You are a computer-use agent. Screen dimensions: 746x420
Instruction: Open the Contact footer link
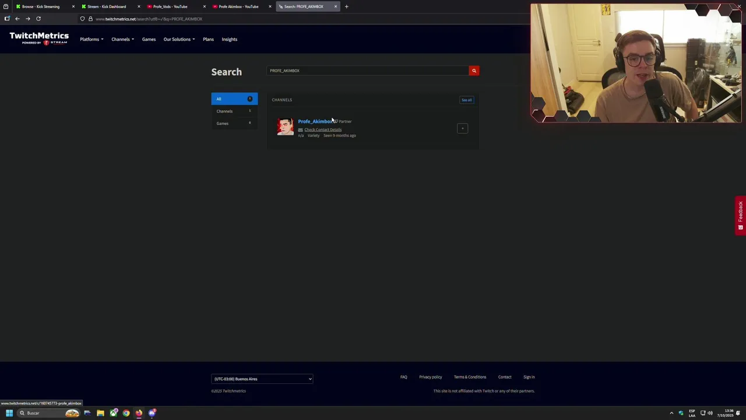505,377
